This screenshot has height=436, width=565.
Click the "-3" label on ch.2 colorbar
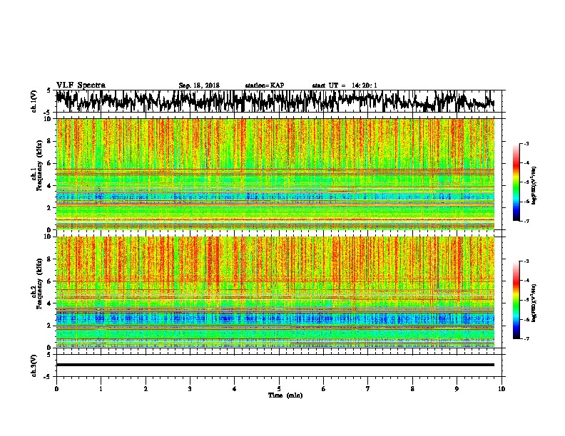[x=526, y=261]
